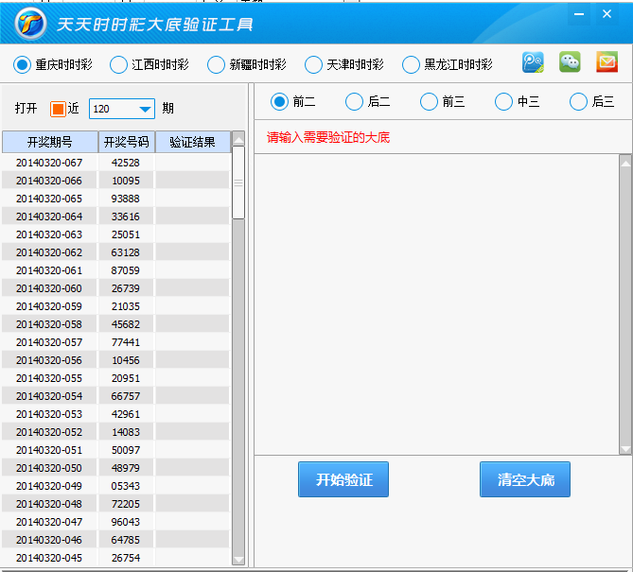Select row 20140320-063
Screen dimensions: 633x572
tap(116, 234)
